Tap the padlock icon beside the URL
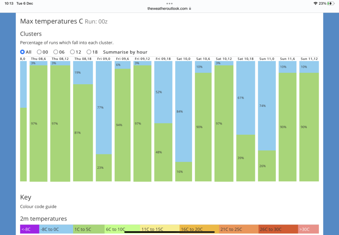 click(x=190, y=8)
